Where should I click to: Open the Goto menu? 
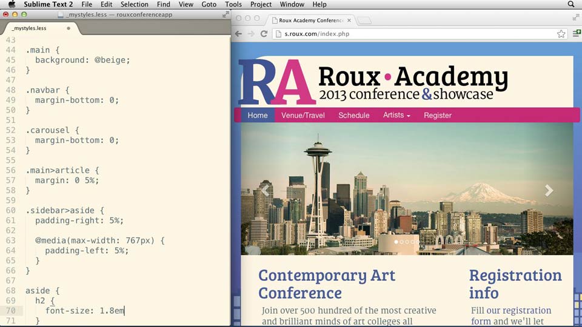[x=209, y=4]
